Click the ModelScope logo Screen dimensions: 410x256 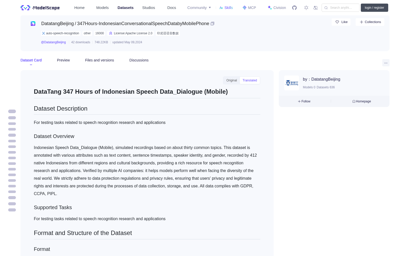40,8
